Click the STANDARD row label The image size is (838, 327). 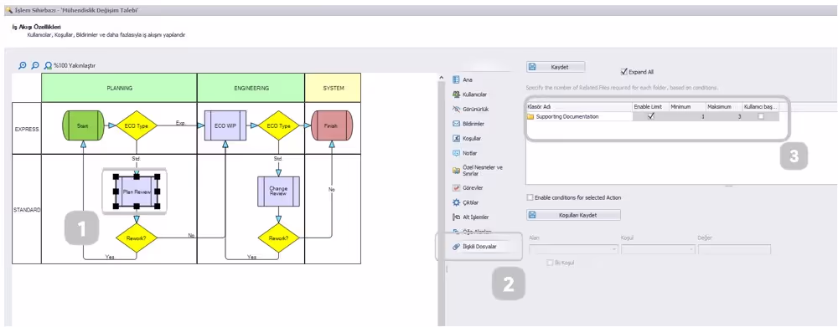(x=26, y=210)
